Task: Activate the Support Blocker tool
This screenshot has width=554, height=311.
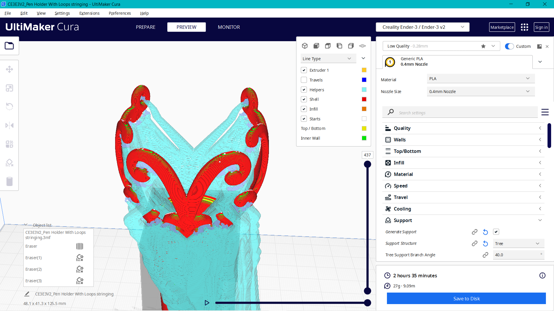Action: pos(10,163)
